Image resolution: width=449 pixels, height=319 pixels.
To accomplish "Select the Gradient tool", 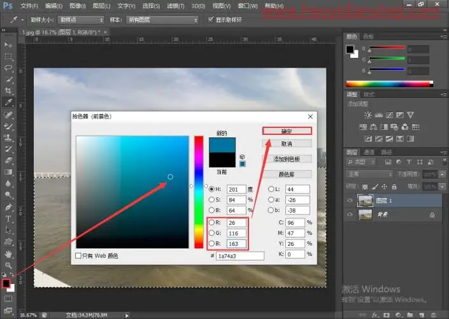I will coord(8,172).
